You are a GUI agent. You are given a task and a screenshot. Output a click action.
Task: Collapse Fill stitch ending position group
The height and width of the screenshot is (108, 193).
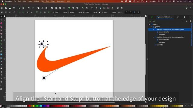153,37
